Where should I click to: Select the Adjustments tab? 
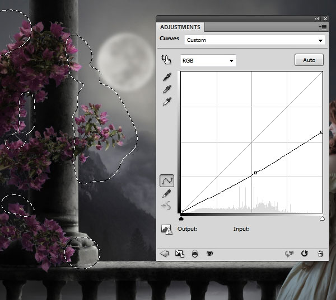pyautogui.click(x=180, y=27)
